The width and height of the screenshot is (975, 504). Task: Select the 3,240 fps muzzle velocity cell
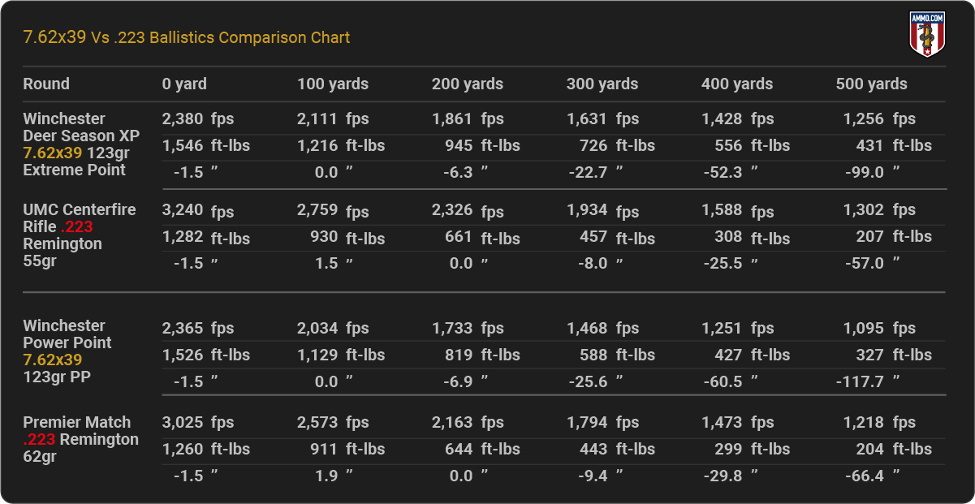(x=197, y=211)
